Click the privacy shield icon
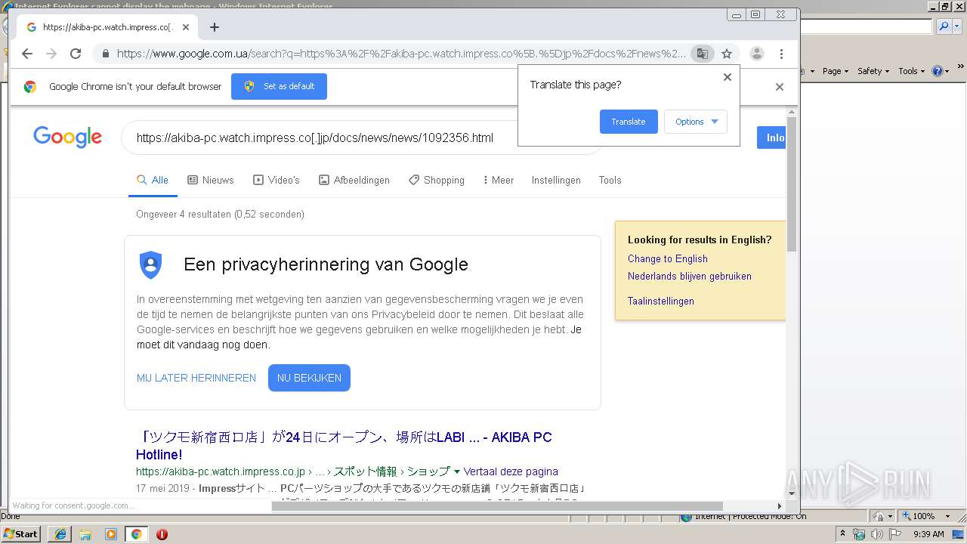The height and width of the screenshot is (544, 967). click(x=151, y=264)
